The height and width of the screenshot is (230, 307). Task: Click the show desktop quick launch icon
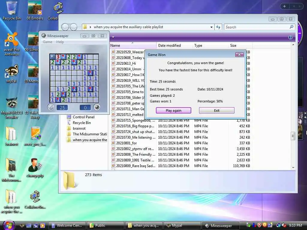[29, 226]
